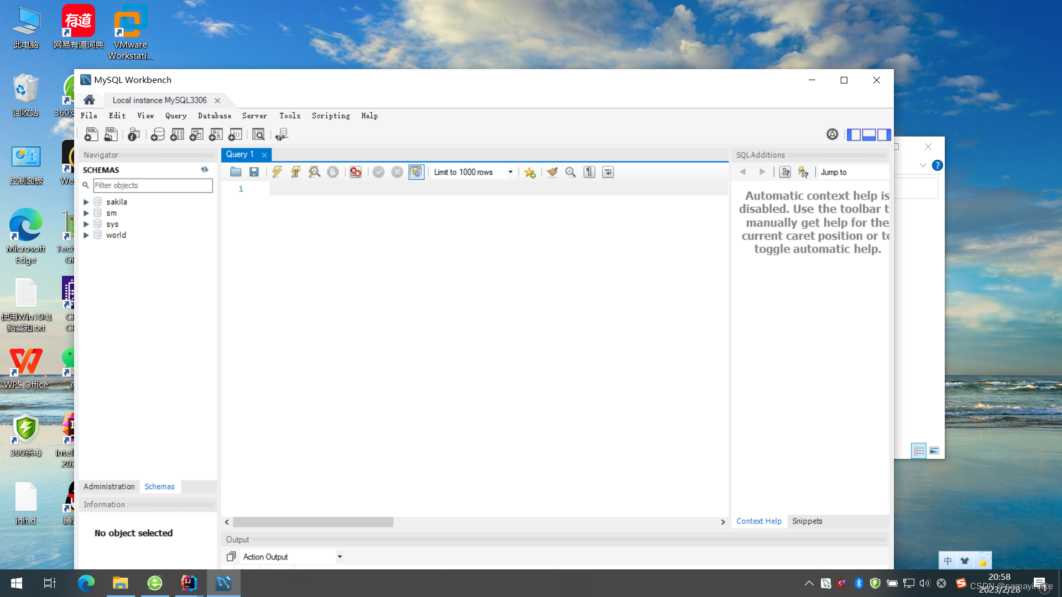1062x597 pixels.
Task: Click the reconnect to DBMS toolbar icon
Action: 282,134
